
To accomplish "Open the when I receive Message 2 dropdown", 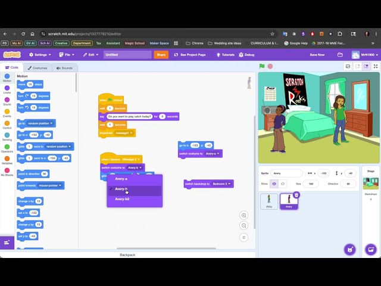I will click(131, 159).
